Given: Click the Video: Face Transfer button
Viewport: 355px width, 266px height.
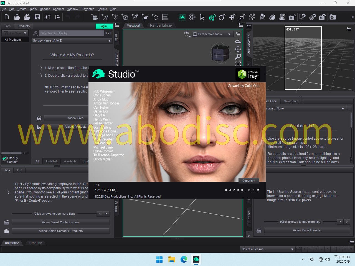Looking at the screenshot, I should (307, 230).
